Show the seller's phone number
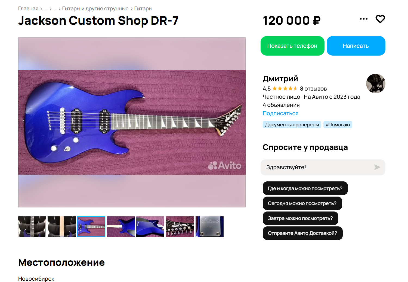Image resolution: width=408 pixels, height=282 pixels. pos(292,46)
